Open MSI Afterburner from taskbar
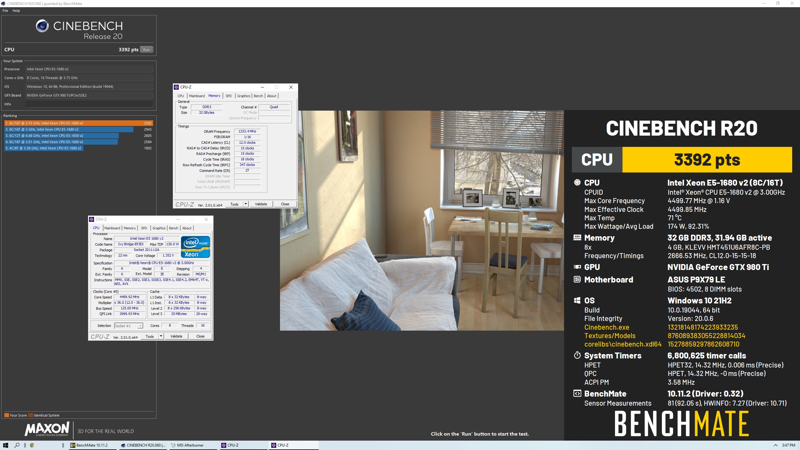800x450 pixels. click(193, 445)
